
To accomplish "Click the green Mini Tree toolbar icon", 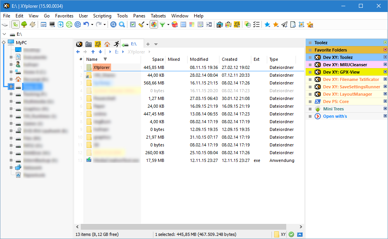I will (x=24, y=24).
